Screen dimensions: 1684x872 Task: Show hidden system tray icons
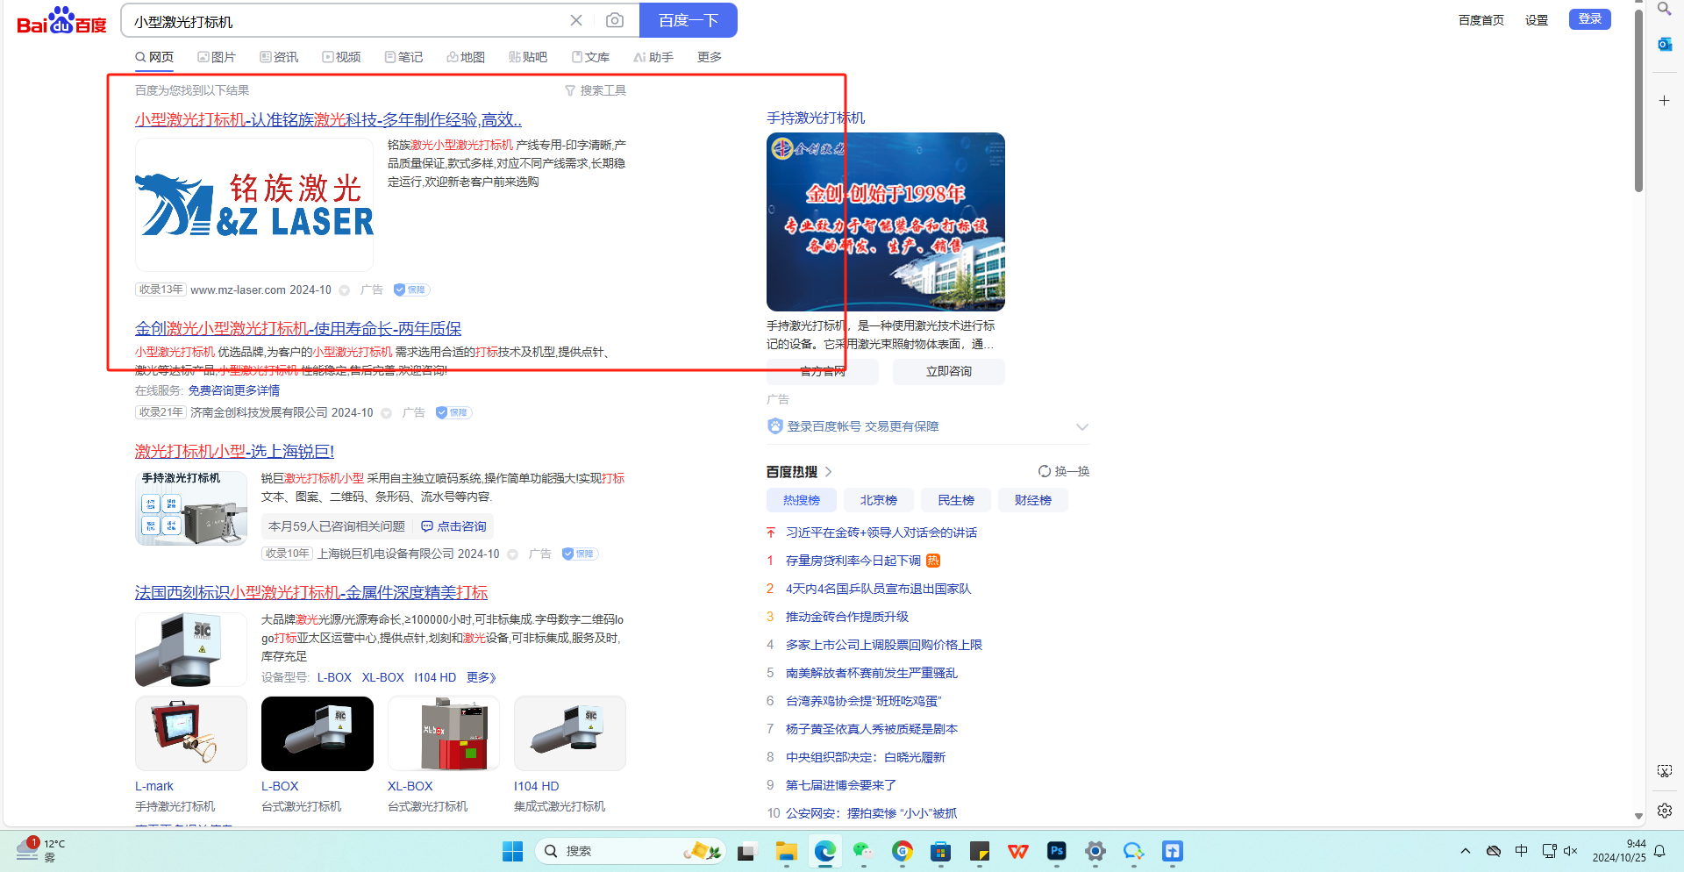click(x=1465, y=851)
